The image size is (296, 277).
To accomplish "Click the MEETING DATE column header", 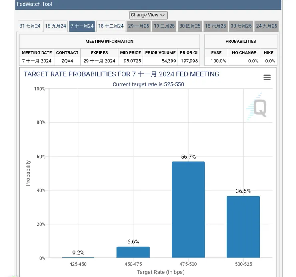I will [x=37, y=53].
